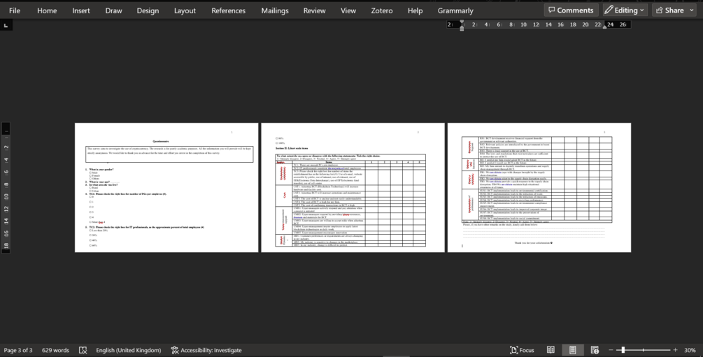This screenshot has width=703, height=357.
Task: Select the Review ribbon tab
Action: click(314, 10)
